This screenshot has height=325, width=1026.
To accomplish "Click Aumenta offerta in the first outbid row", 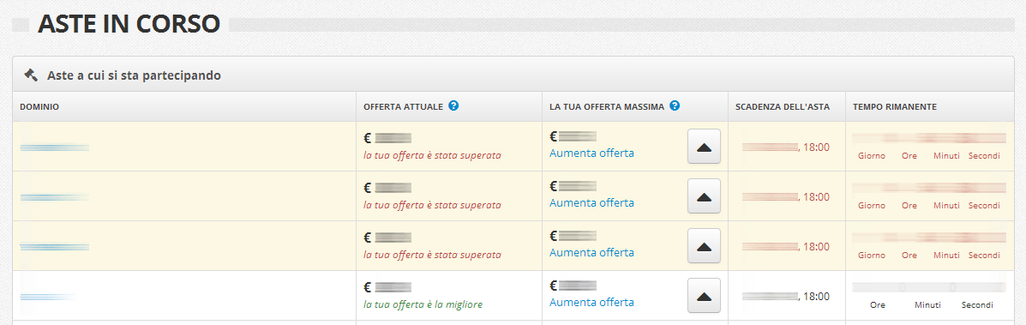I will click(591, 153).
